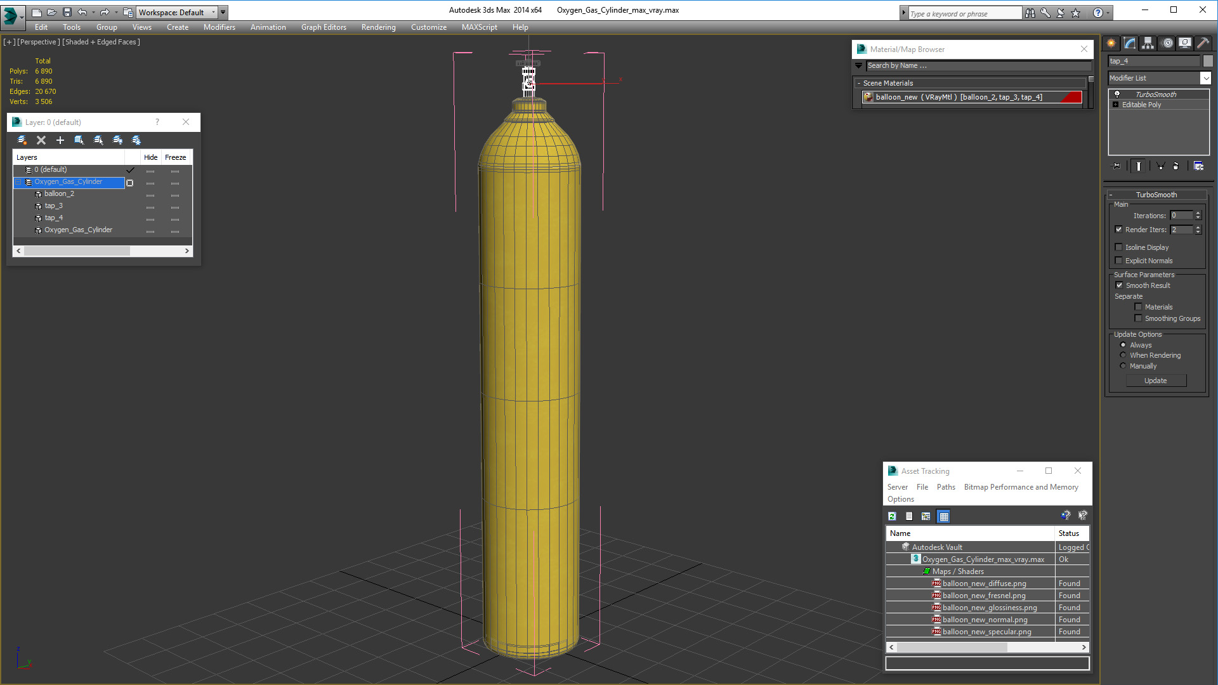The height and width of the screenshot is (685, 1218).
Task: Click Add Selected Objects plus icon
Action: coord(60,140)
